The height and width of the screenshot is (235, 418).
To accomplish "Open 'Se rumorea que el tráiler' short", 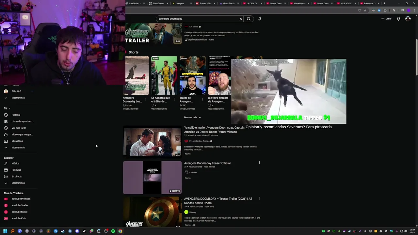I will (x=164, y=75).
